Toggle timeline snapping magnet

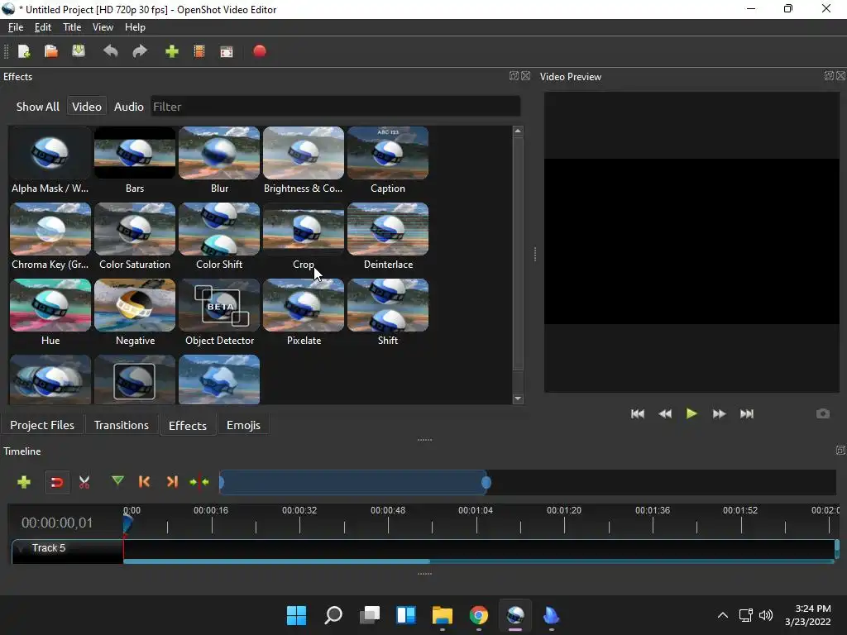point(57,482)
